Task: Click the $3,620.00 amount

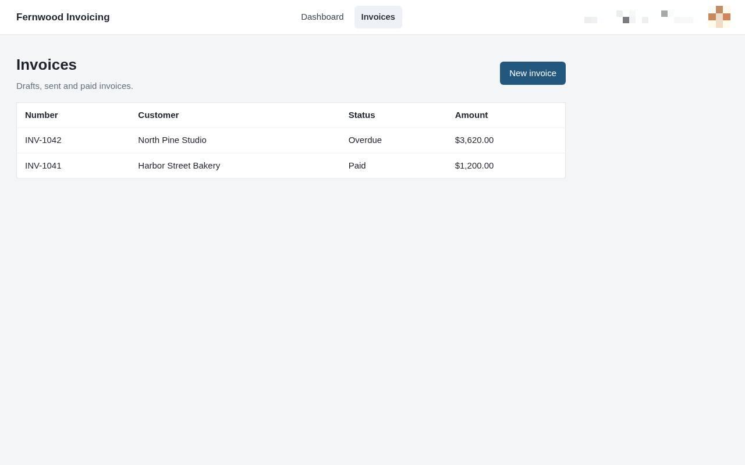Action: (474, 140)
